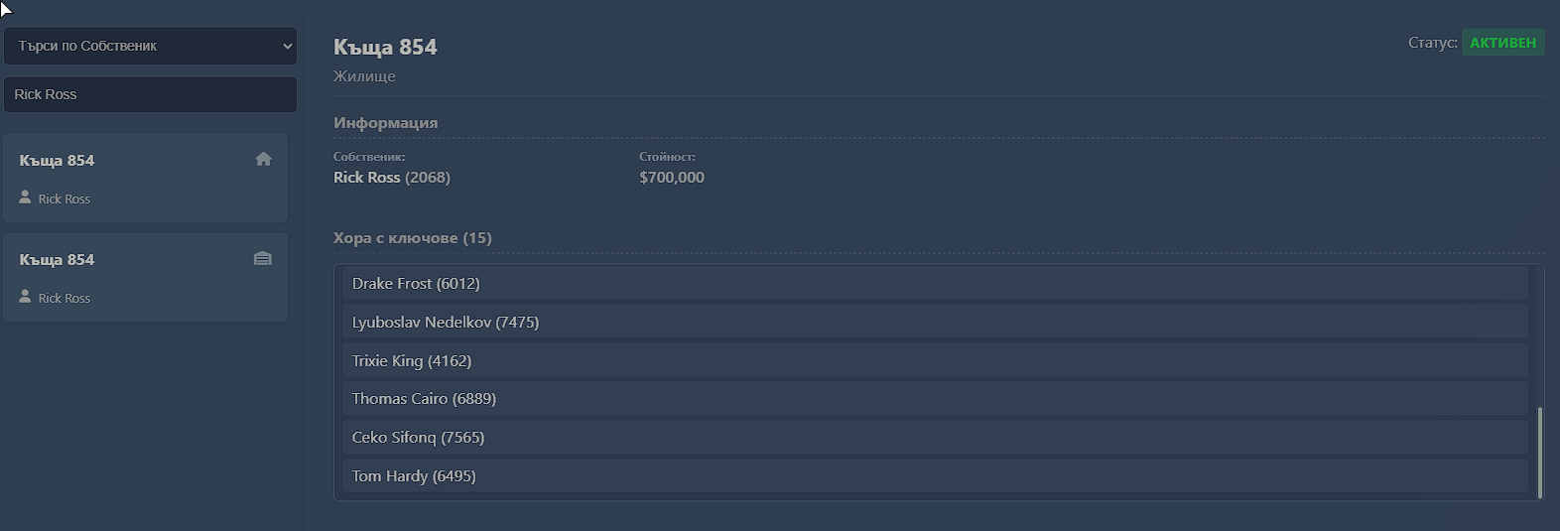This screenshot has width=1560, height=531.
Task: Click the dropdown chevron arrow in search selector
Action: pos(287,46)
